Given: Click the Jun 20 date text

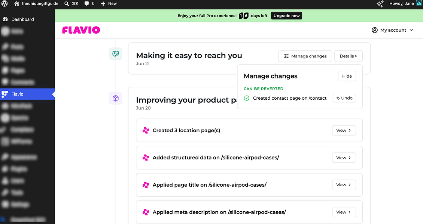Looking at the screenshot, I should coord(143,108).
